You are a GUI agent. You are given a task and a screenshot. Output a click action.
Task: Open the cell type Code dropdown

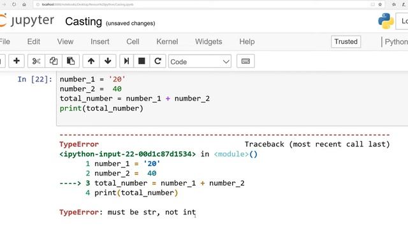click(200, 62)
